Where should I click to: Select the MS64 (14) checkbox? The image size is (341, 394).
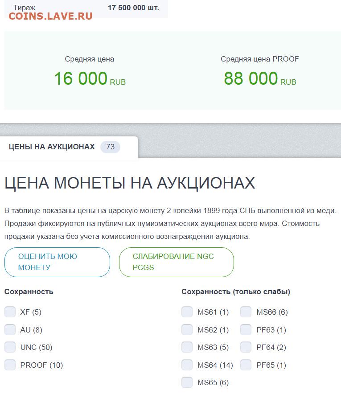coord(187,365)
